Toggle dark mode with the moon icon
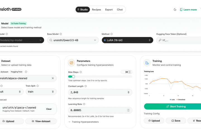 point(175,10)
